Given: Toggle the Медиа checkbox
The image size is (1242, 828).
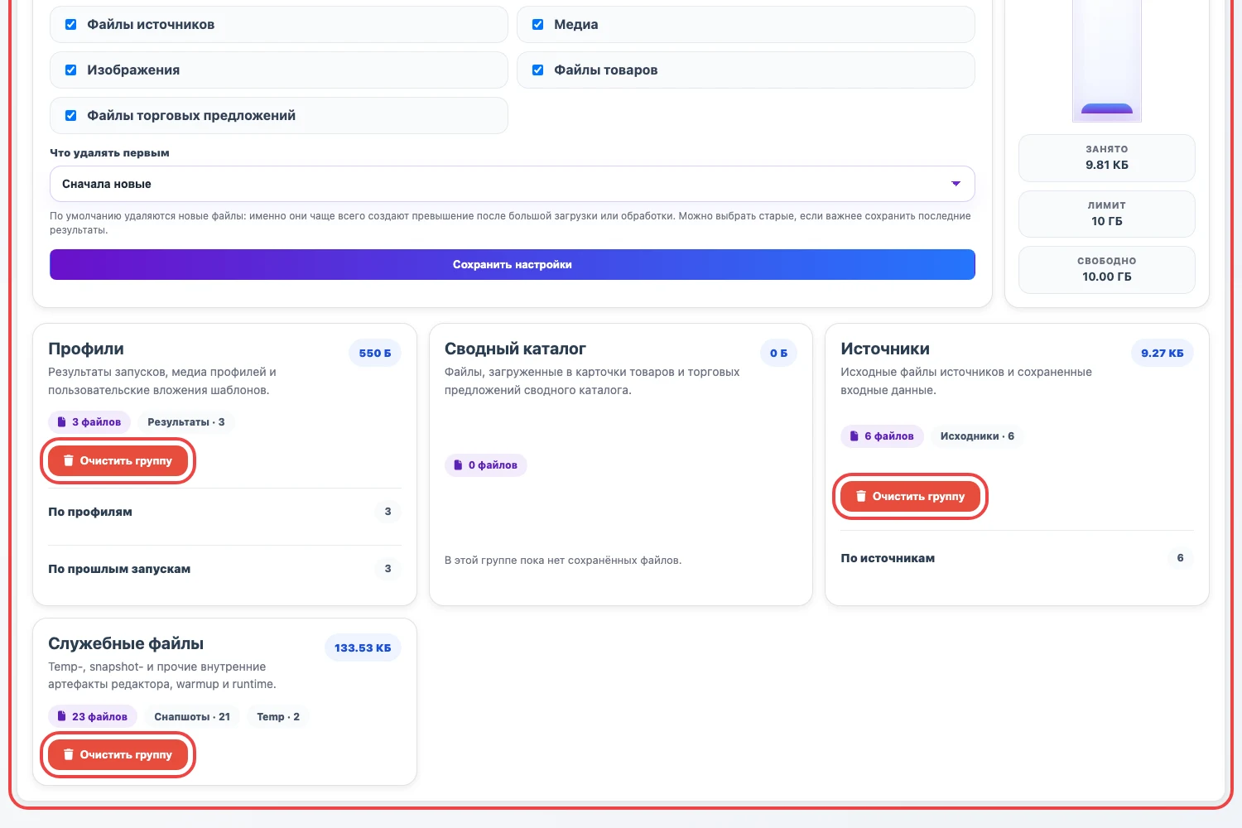Looking at the screenshot, I should 538,25.
